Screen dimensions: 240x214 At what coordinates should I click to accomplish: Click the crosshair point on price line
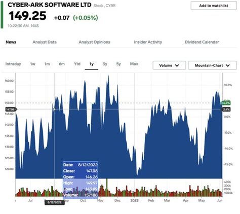point(54,110)
